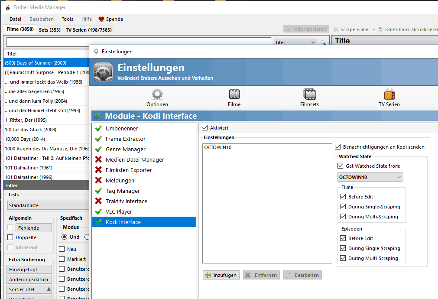Uncheck Filme During Single-Scraping checkbox
Viewport: 438px width, 299px height.
pos(343,207)
